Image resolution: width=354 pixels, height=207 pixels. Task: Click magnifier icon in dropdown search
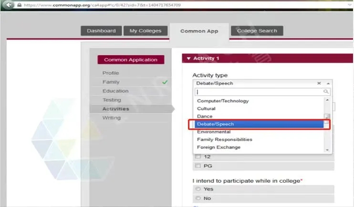pyautogui.click(x=326, y=91)
